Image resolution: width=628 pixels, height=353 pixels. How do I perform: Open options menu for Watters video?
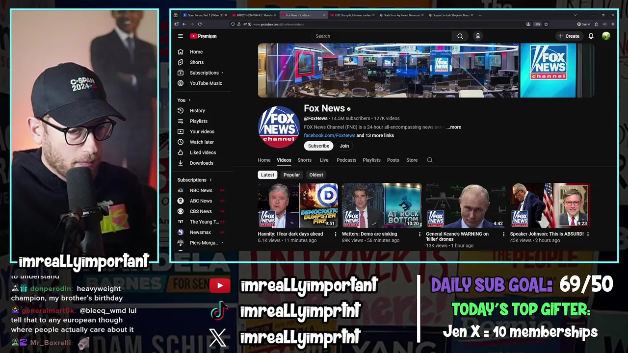pyautogui.click(x=419, y=234)
